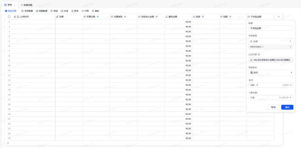
Task: Open the 分组 group tool
Action: tap(64, 11)
